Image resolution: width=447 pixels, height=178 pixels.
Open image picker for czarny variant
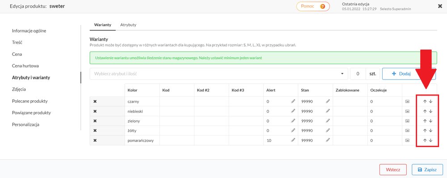(x=407, y=102)
